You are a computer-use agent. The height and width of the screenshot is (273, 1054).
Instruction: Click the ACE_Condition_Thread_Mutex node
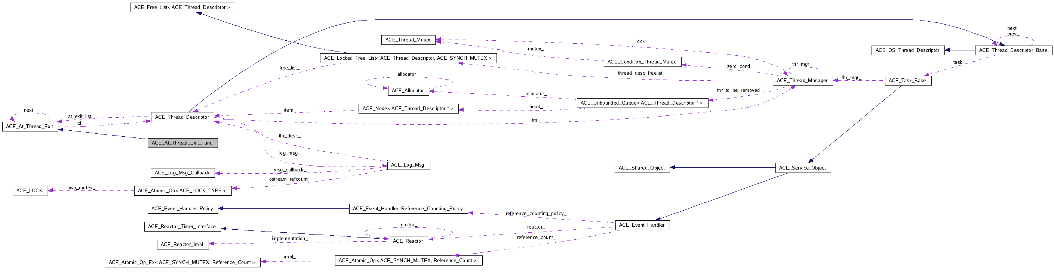tap(642, 62)
